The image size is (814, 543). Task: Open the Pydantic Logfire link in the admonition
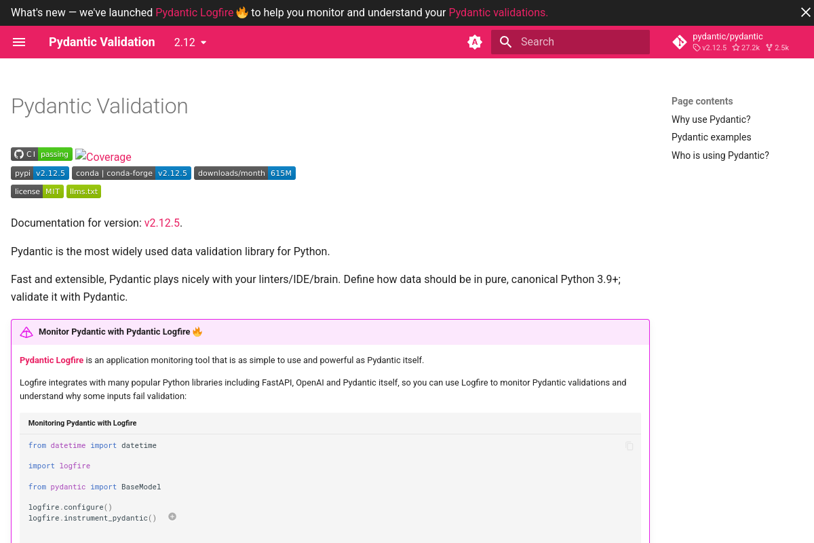pyautogui.click(x=51, y=360)
